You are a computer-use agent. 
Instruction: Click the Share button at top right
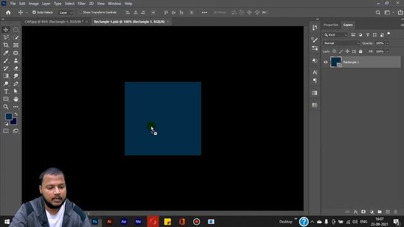coord(400,13)
